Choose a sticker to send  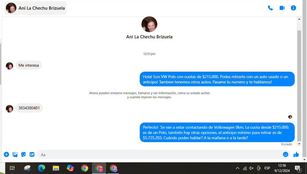[23, 154]
